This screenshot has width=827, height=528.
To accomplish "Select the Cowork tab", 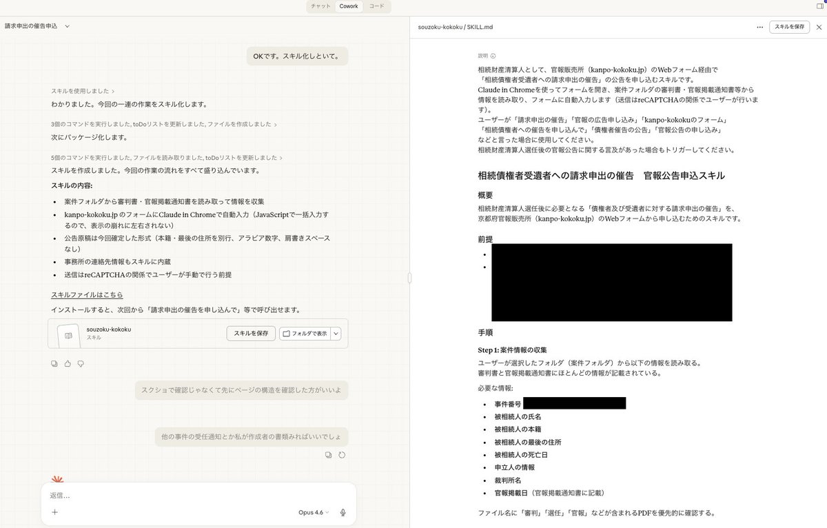I will 348,6.
